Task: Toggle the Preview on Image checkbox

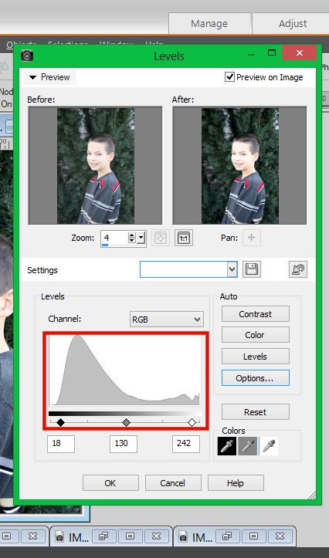Action: pyautogui.click(x=229, y=77)
